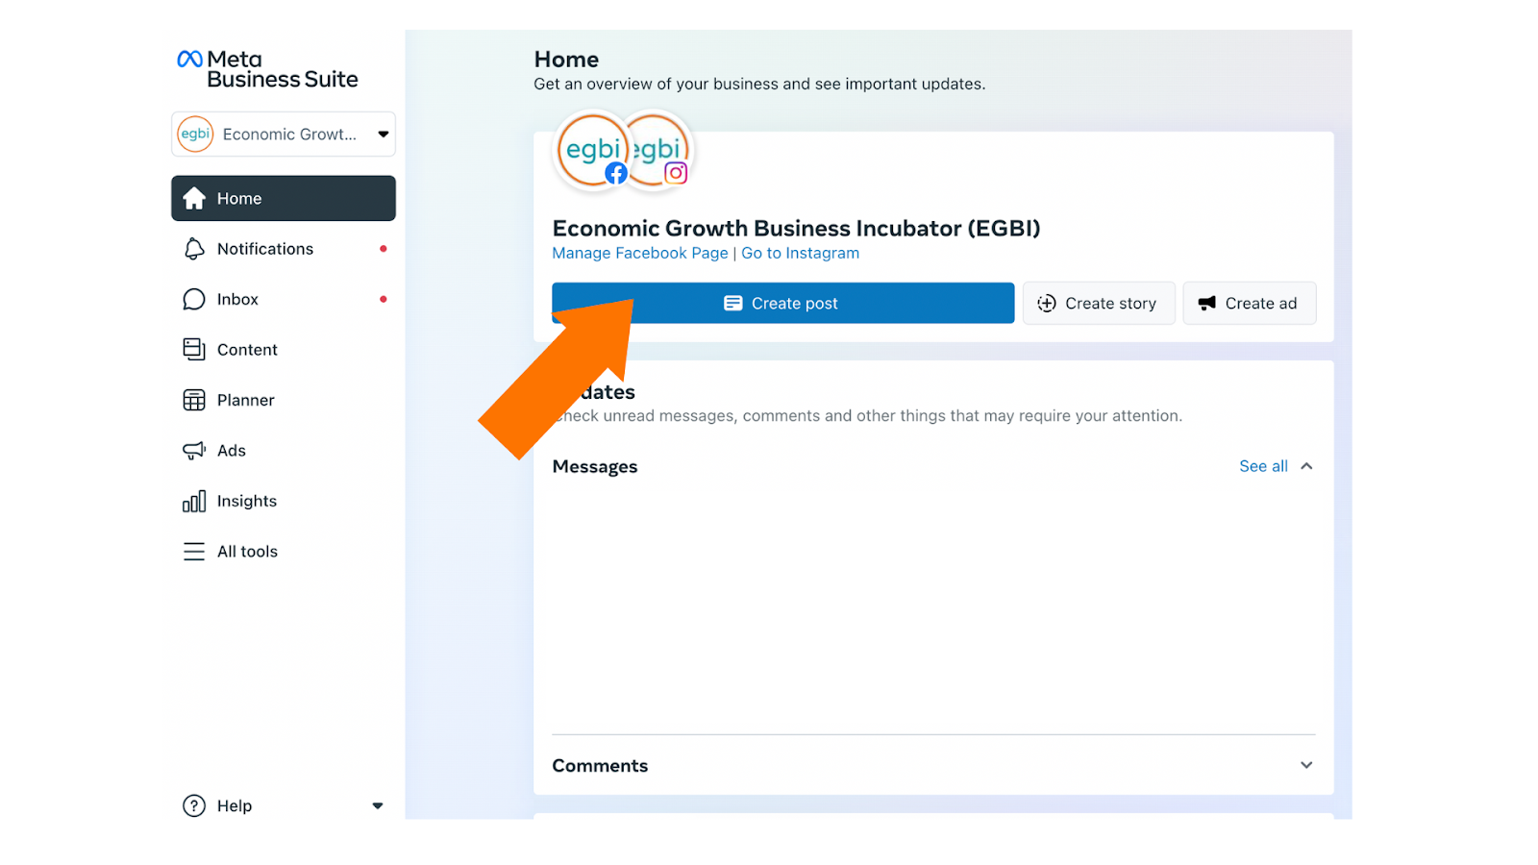
Task: Open Notifications from the sidebar
Action: pyautogui.click(x=284, y=249)
